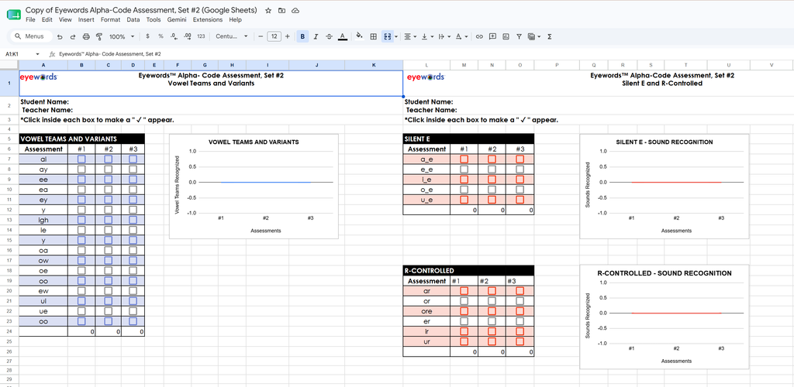This screenshot has height=387, width=794.
Task: Select the column K header
Action: pos(374,65)
